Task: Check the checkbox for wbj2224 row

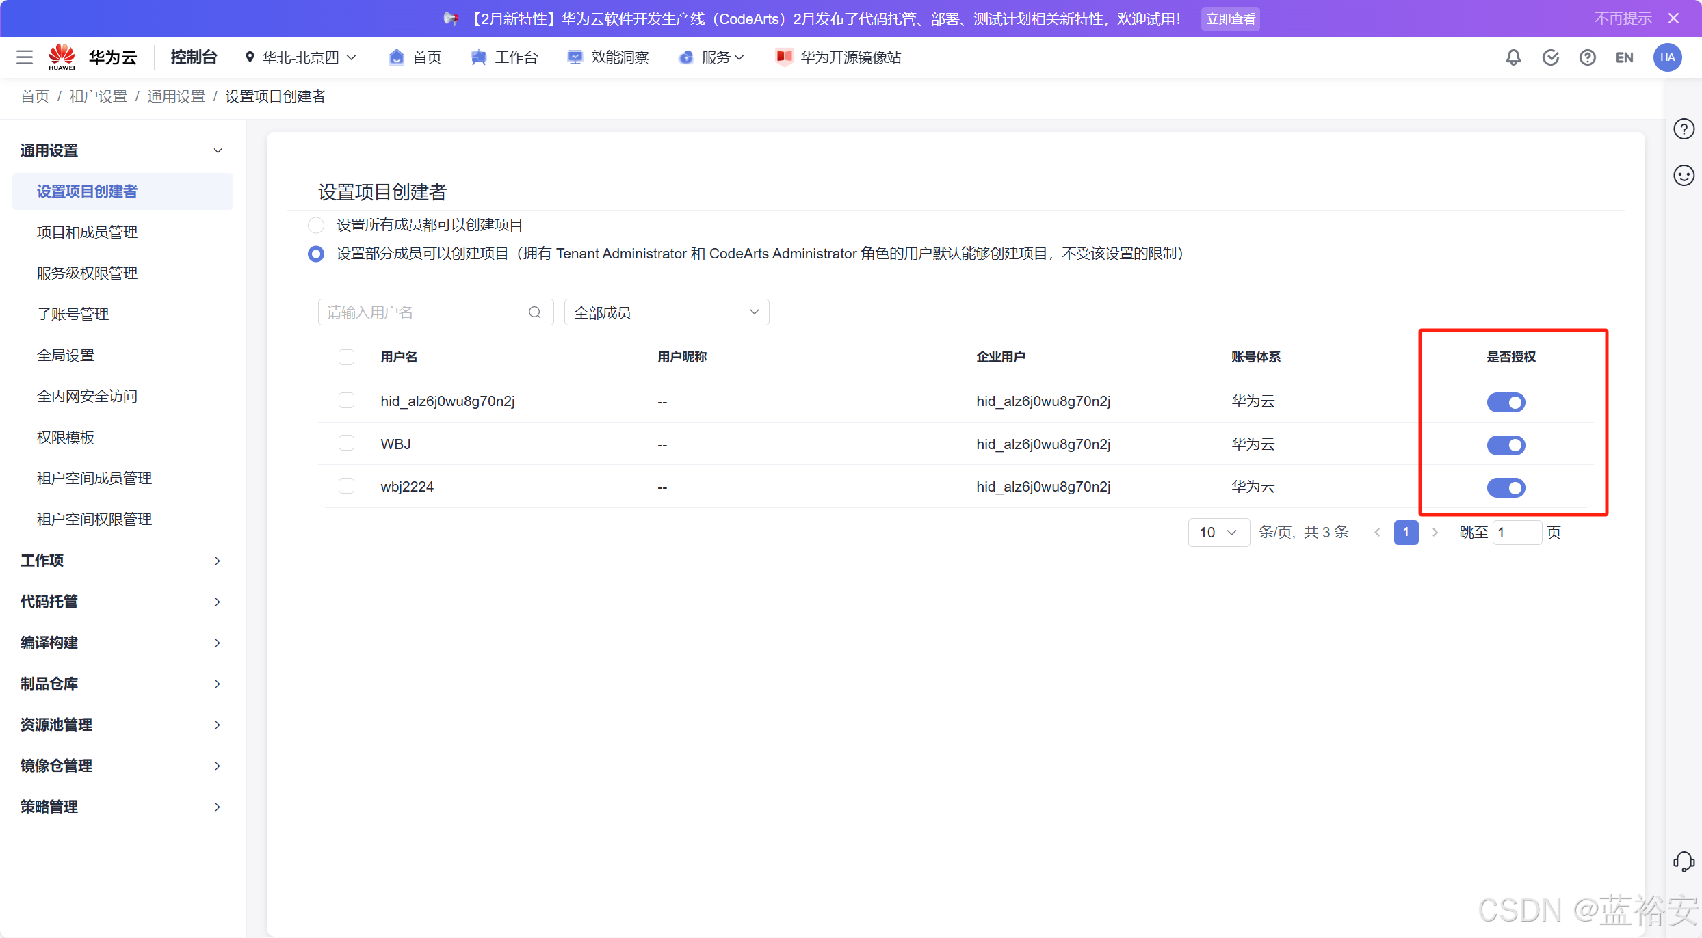Action: click(347, 486)
